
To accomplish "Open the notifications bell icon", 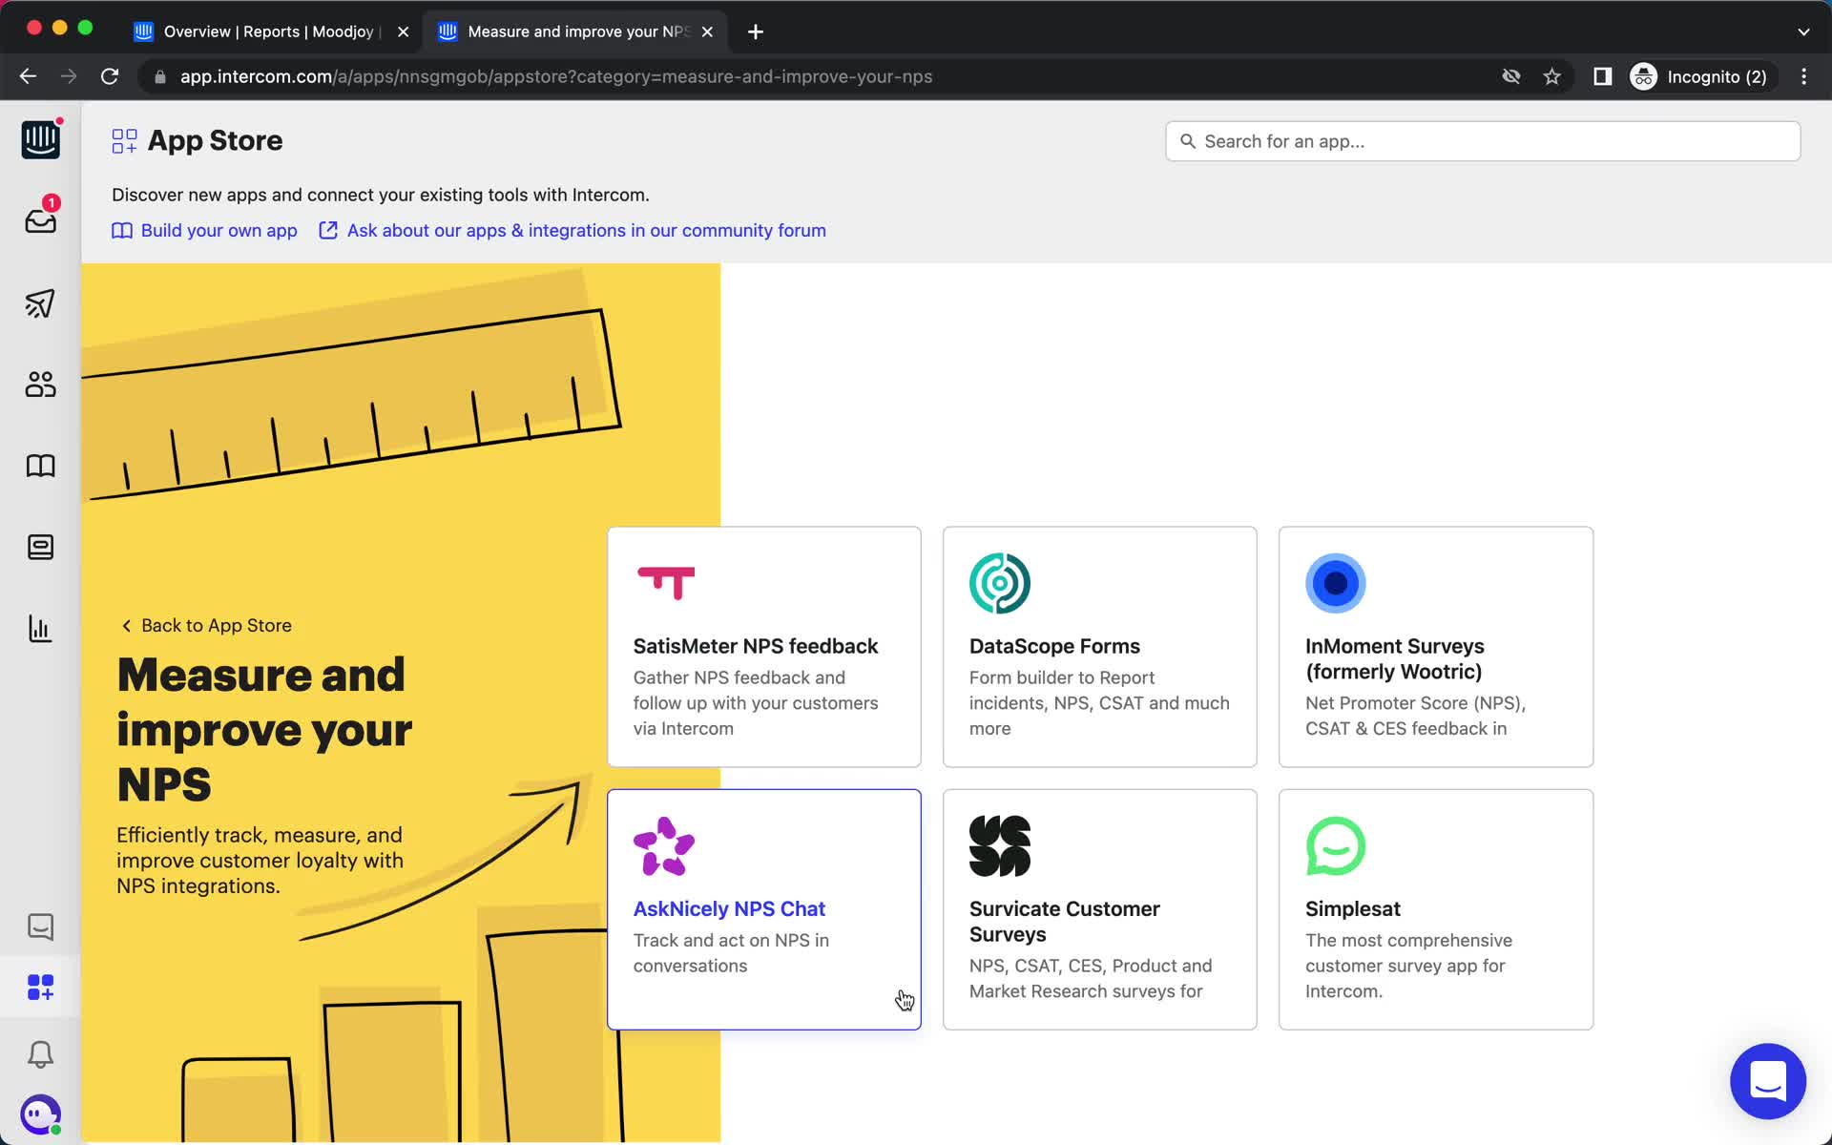I will pyautogui.click(x=40, y=1054).
